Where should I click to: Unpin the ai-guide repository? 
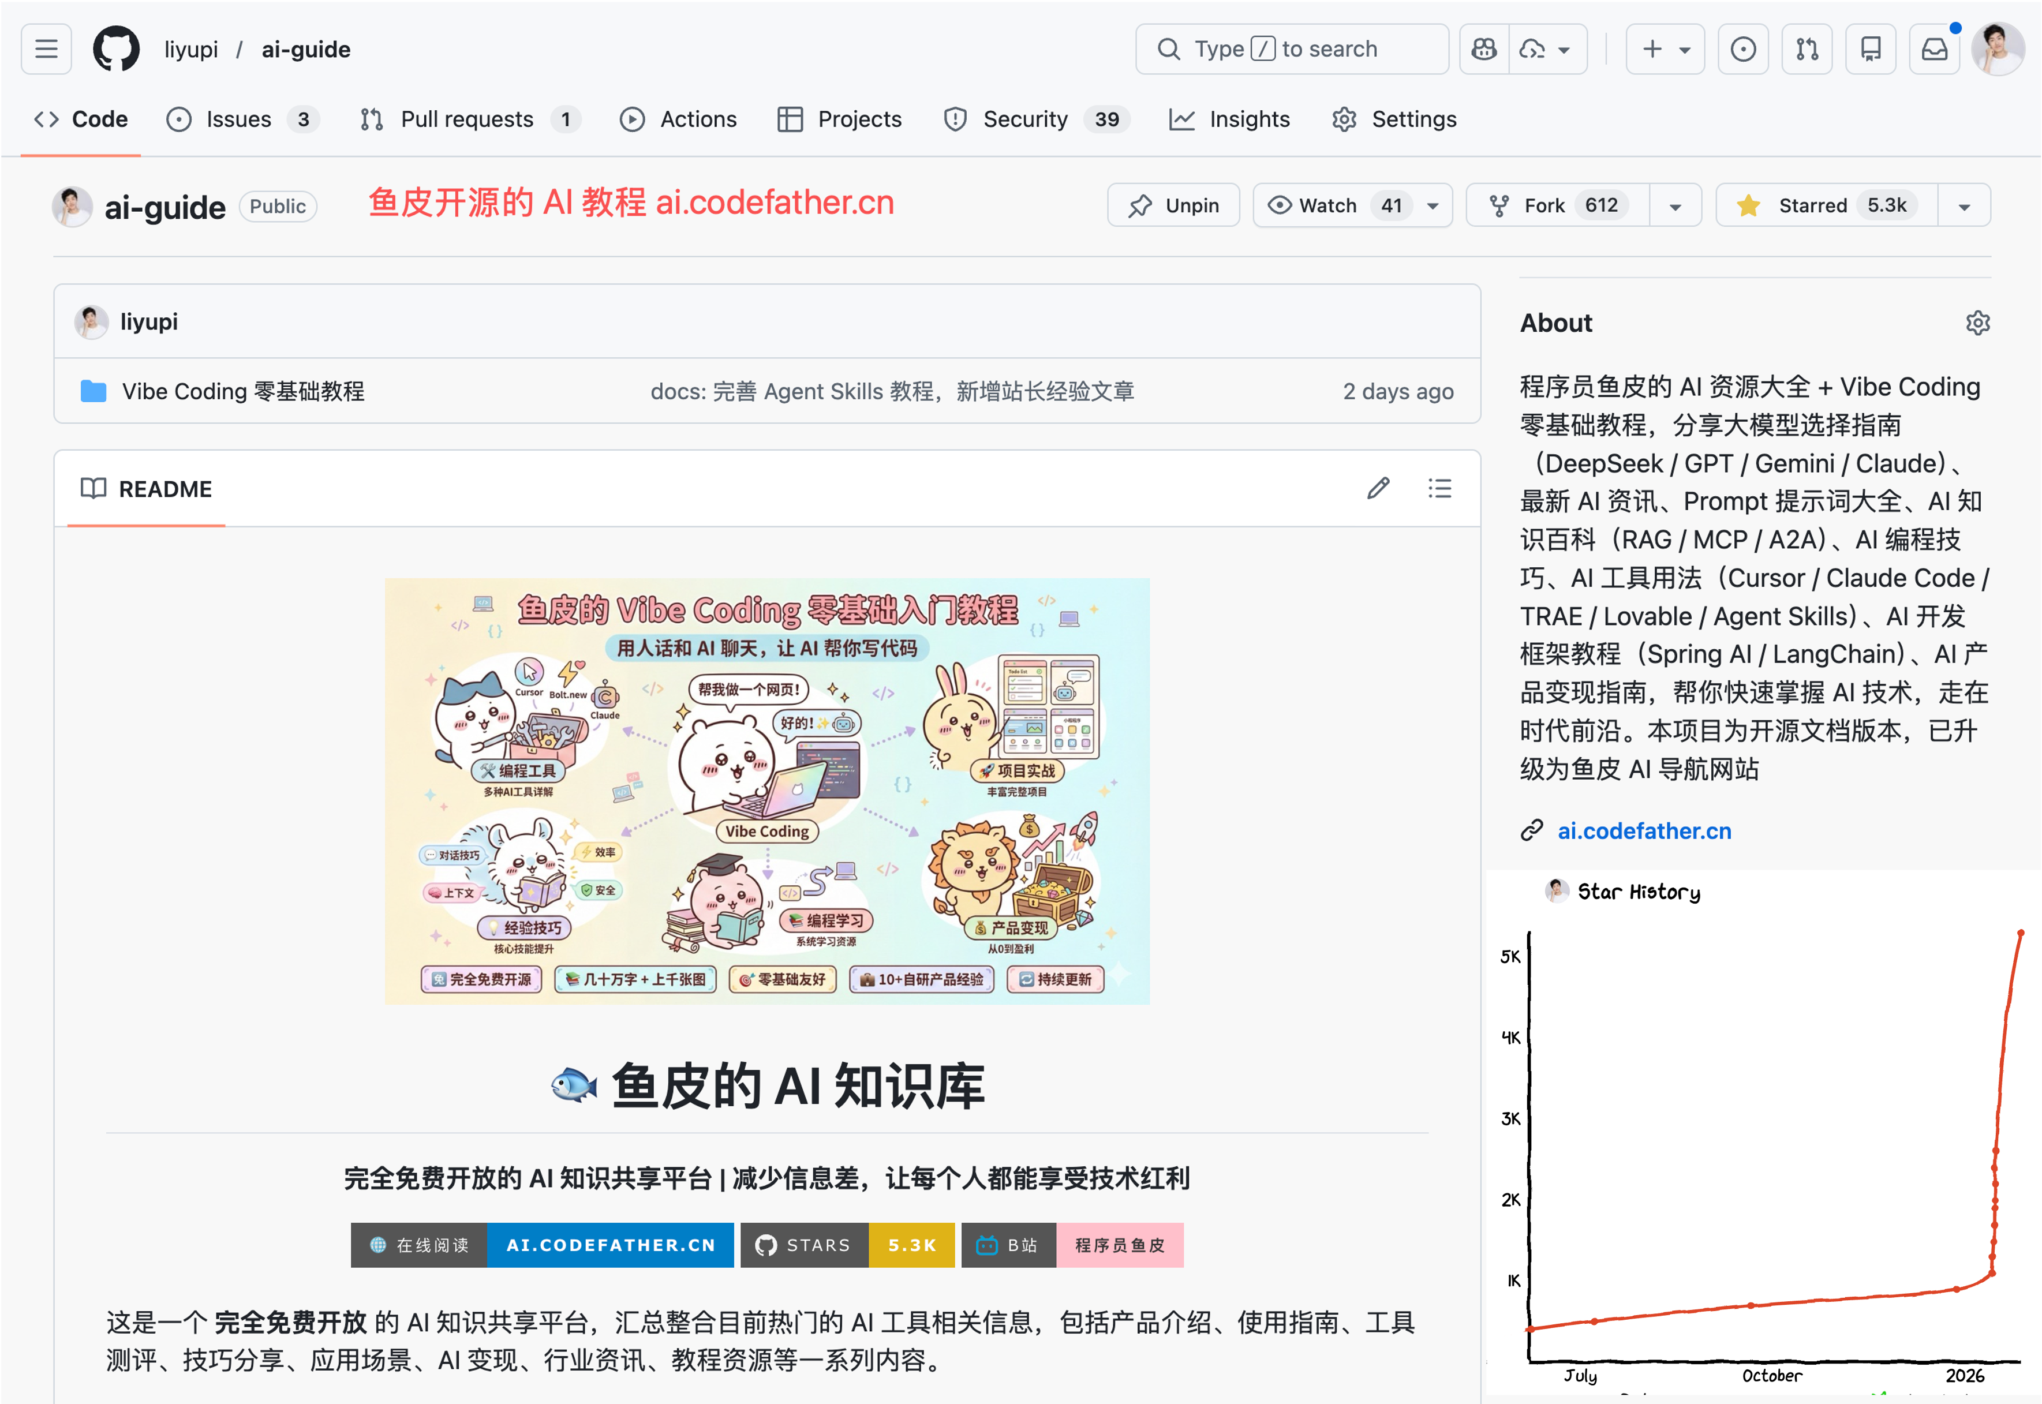click(x=1173, y=206)
